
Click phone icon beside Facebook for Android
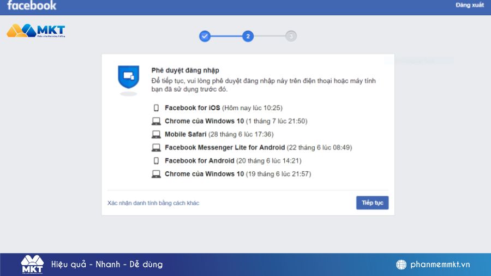pos(156,161)
